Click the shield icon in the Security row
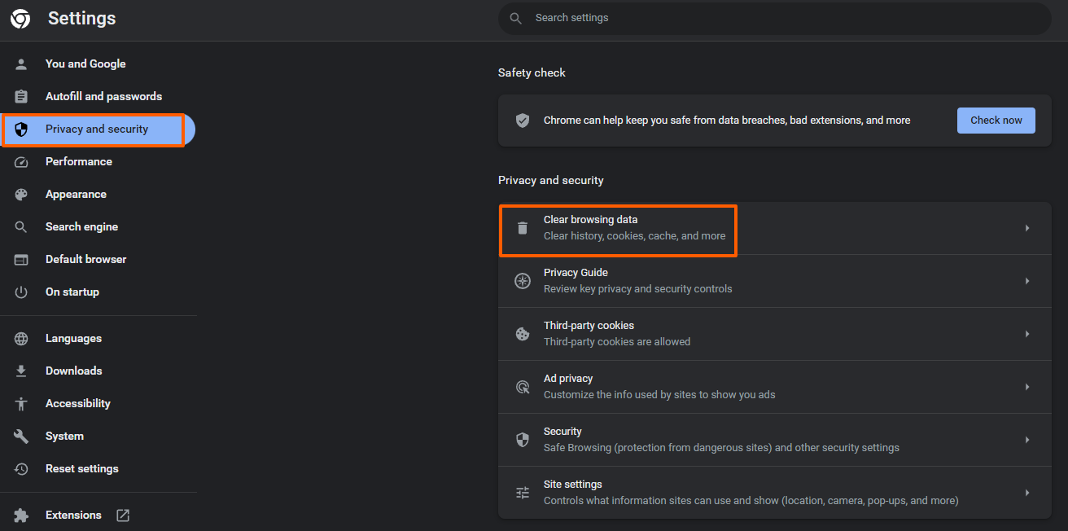Image resolution: width=1068 pixels, height=531 pixels. tap(523, 440)
